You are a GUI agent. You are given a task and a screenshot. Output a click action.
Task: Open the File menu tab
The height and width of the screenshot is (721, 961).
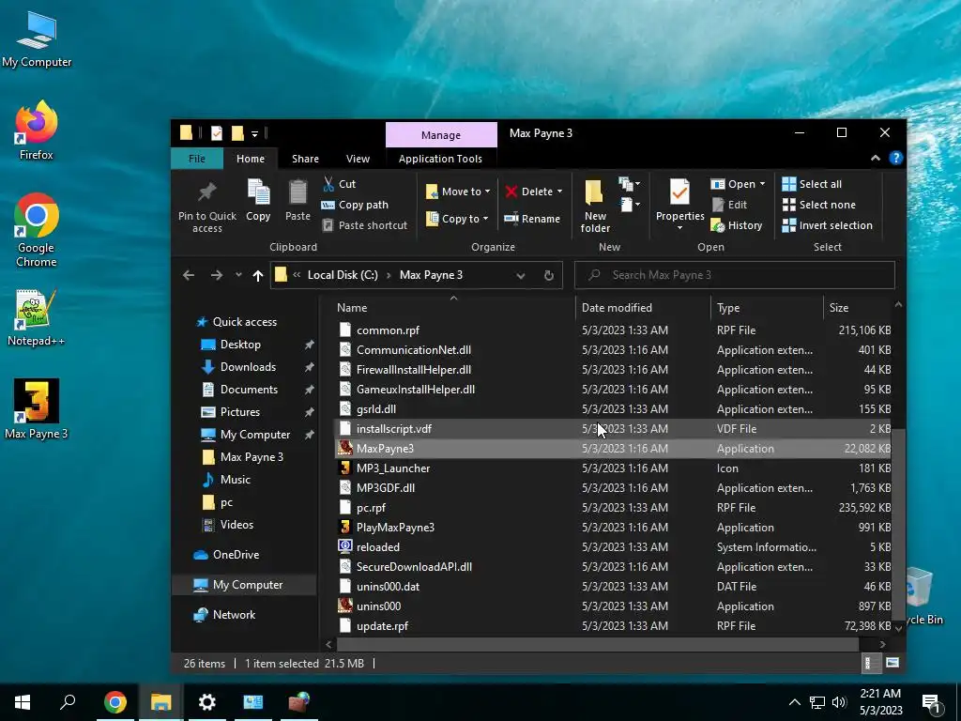[x=197, y=159]
